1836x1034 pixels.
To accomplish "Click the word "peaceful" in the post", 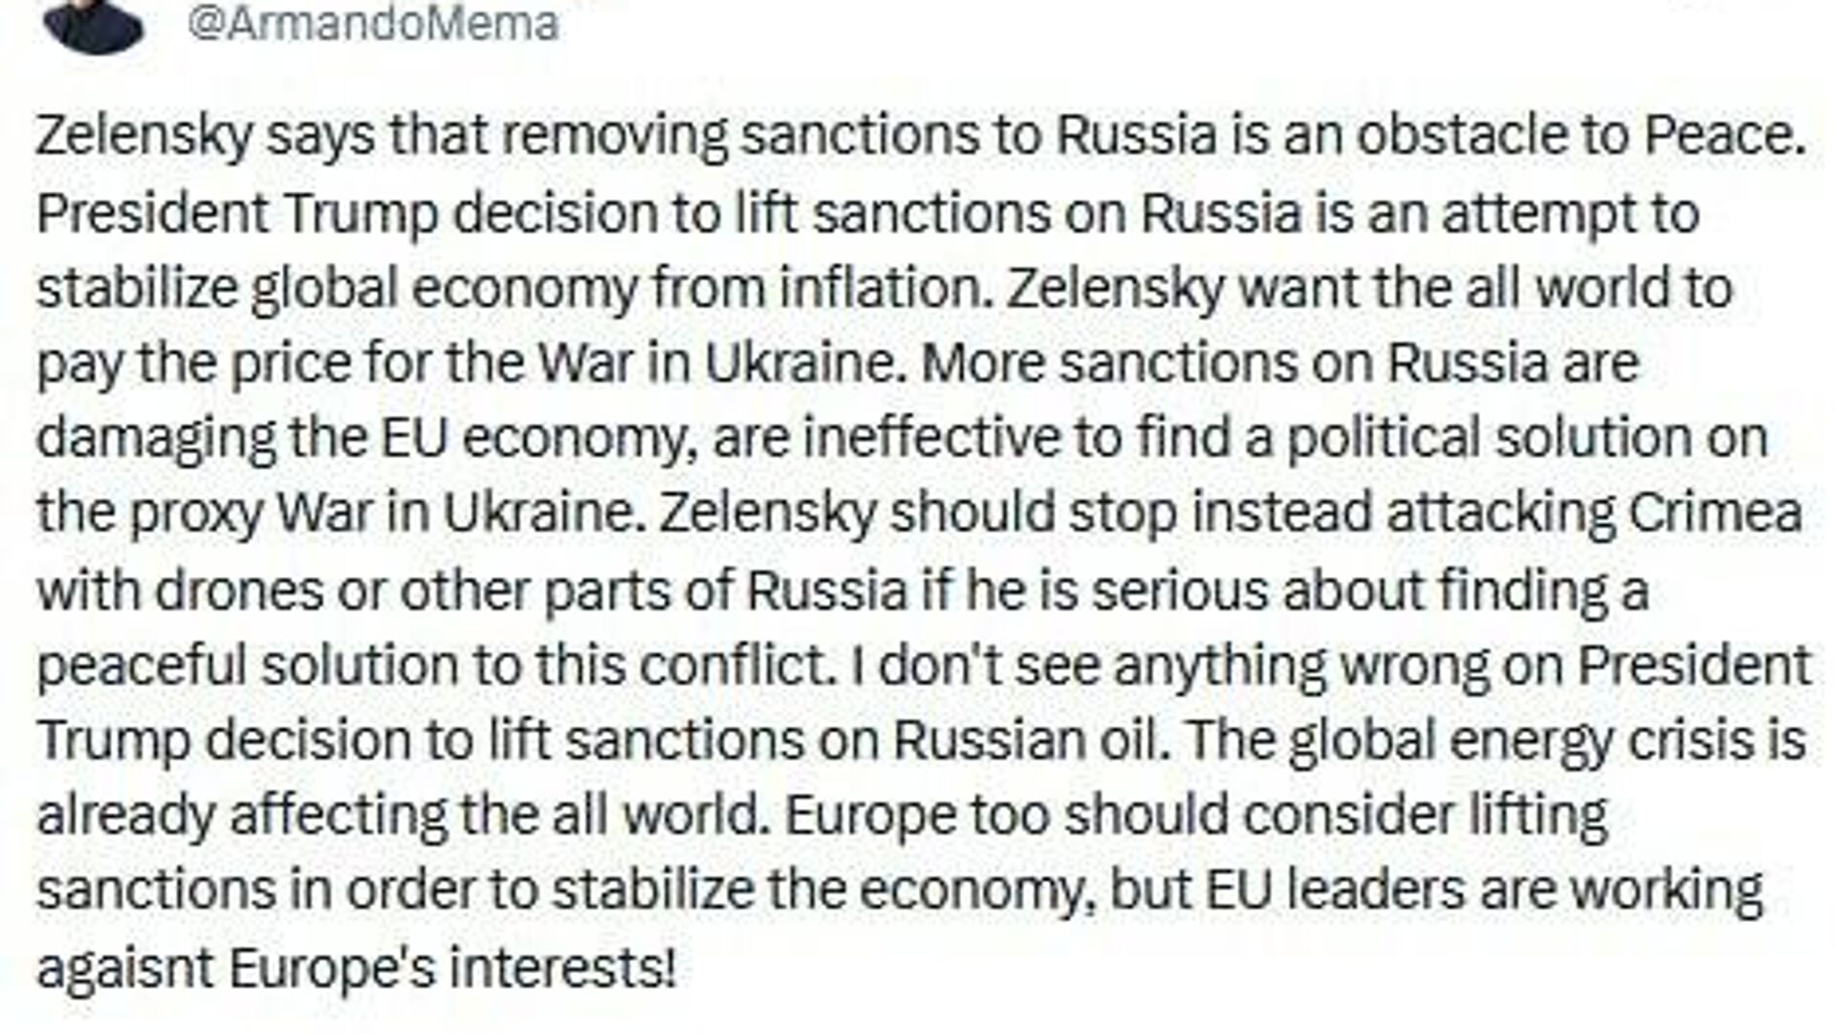I will pos(141,665).
